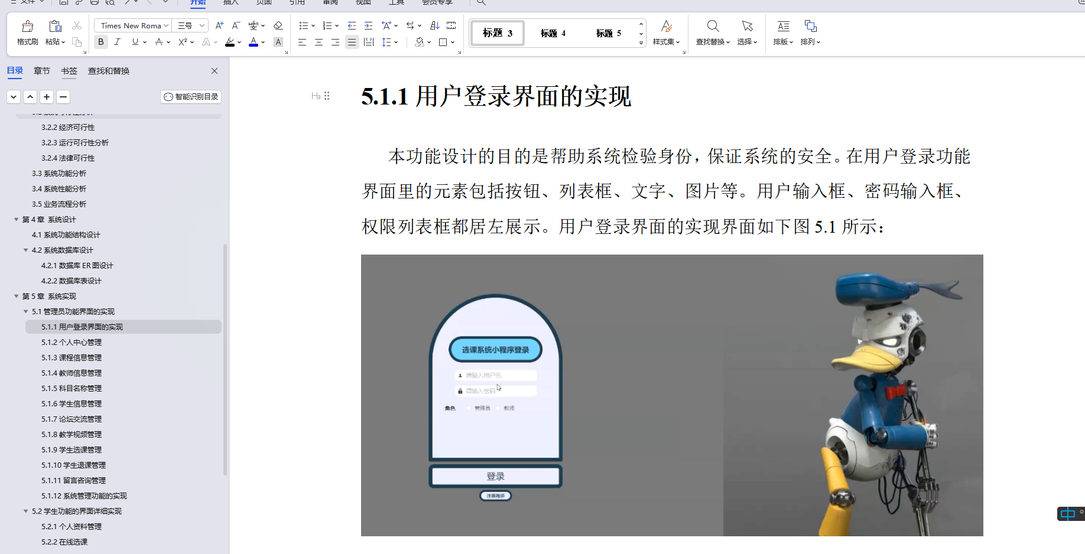The width and height of the screenshot is (1085, 554).
Task: Open 查找替换 via the magnifier icon
Action: [712, 26]
